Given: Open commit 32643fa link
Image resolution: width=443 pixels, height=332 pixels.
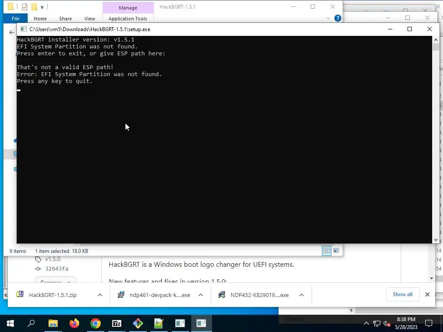Looking at the screenshot, I should [x=57, y=268].
